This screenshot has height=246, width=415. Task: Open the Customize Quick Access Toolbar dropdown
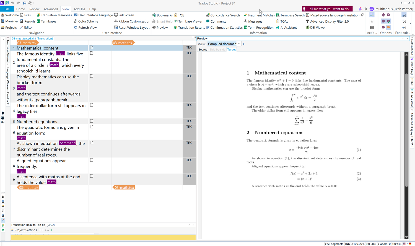tap(33, 3)
